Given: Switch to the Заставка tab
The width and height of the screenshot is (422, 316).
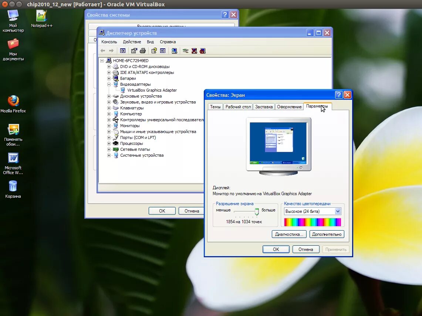Looking at the screenshot, I should pyautogui.click(x=263, y=106).
